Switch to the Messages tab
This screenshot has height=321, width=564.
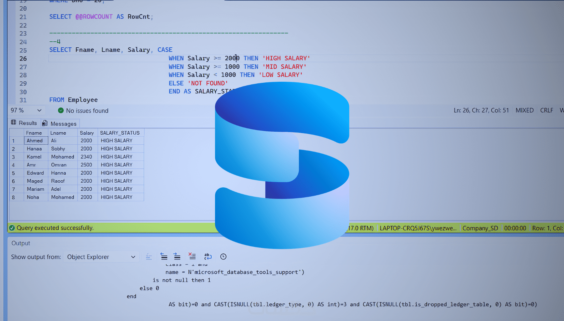[x=60, y=123]
